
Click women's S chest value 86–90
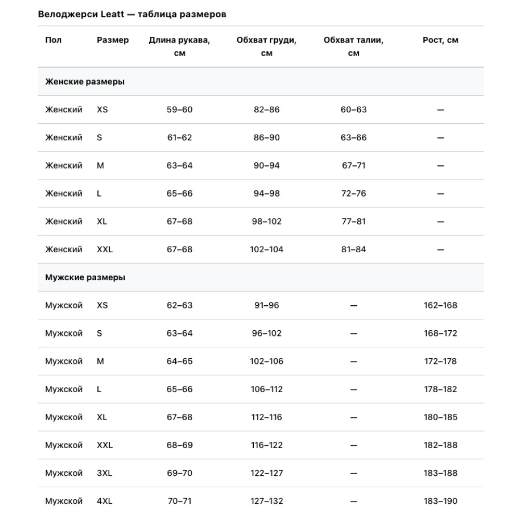click(x=267, y=138)
